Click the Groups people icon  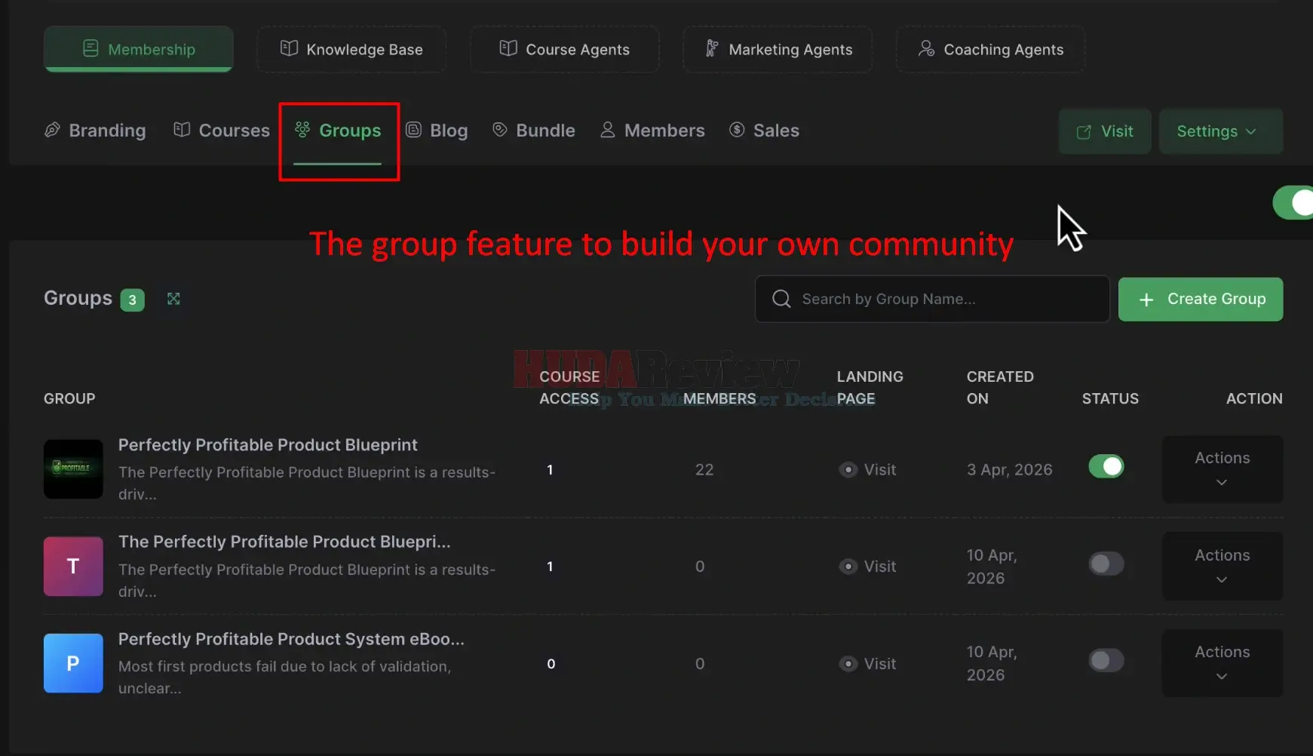click(302, 130)
